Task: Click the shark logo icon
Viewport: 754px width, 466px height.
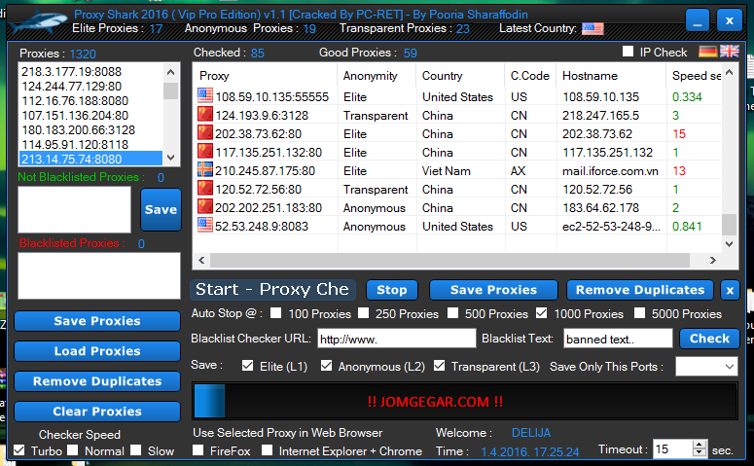Action: (x=38, y=22)
